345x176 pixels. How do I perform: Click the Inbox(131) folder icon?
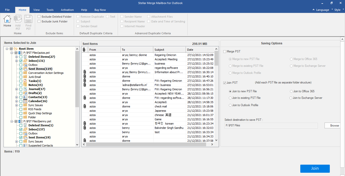25,61
